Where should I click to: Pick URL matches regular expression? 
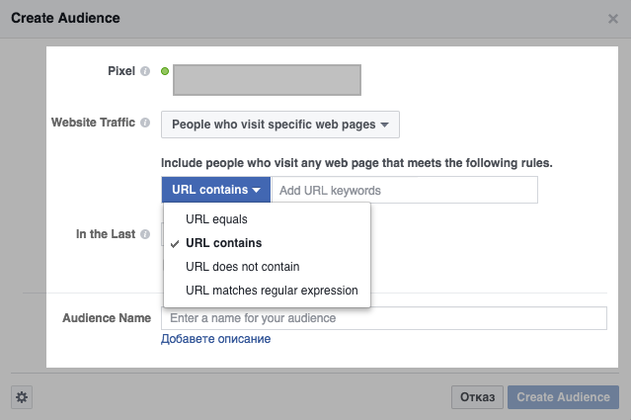coord(267,291)
